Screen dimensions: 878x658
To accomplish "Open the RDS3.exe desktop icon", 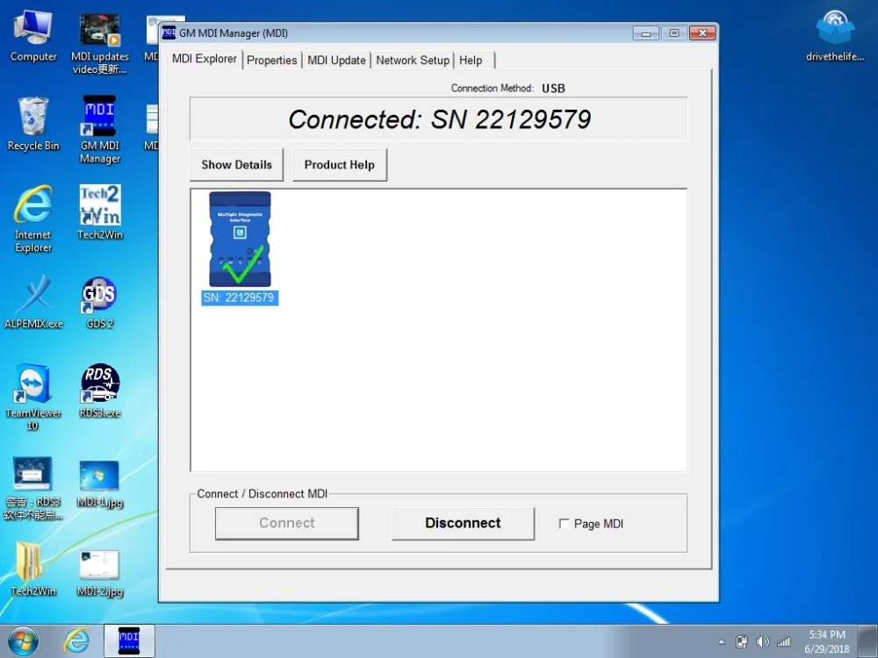I will (x=100, y=391).
